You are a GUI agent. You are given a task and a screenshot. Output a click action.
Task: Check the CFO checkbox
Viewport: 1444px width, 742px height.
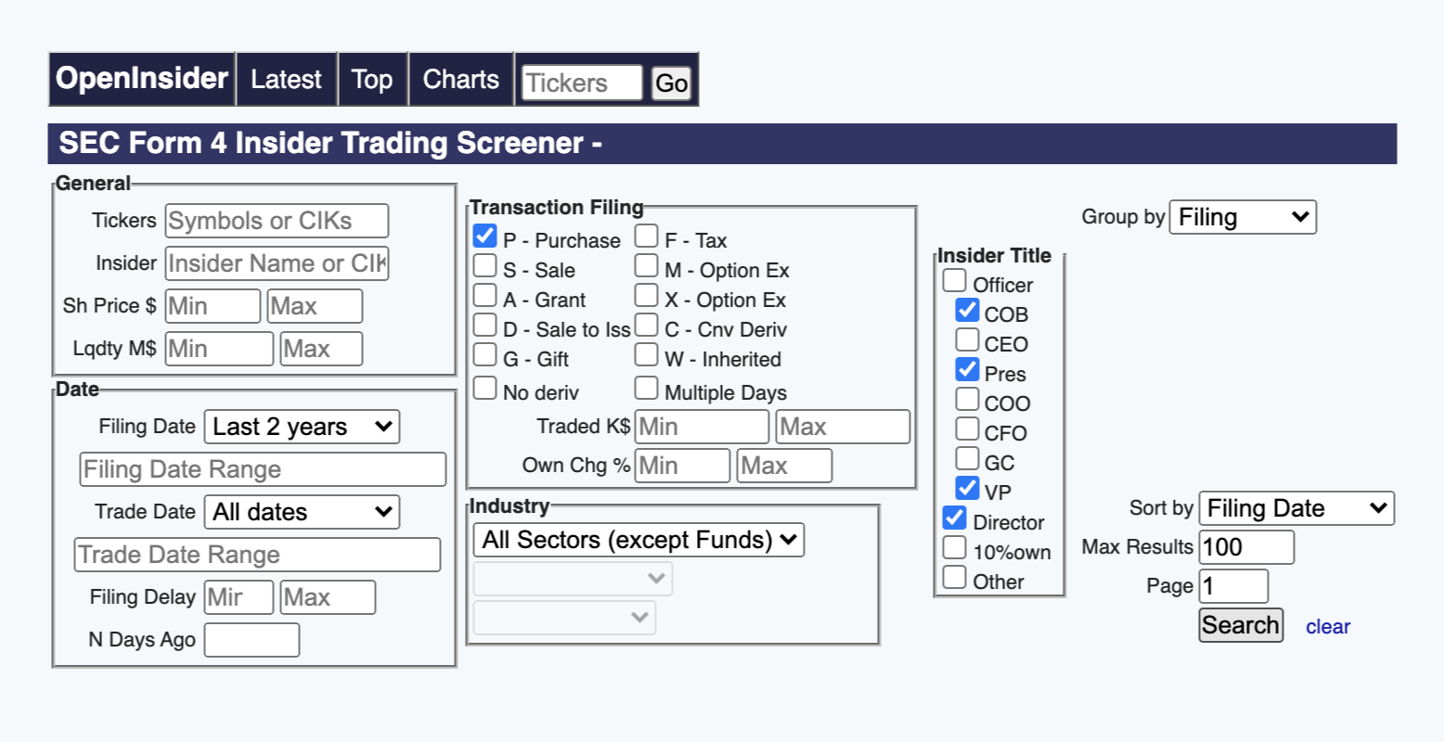968,429
